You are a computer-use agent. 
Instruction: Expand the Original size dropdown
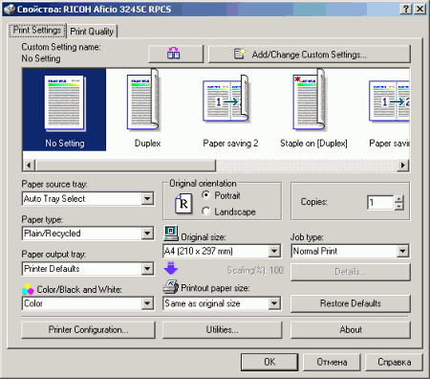pos(274,251)
